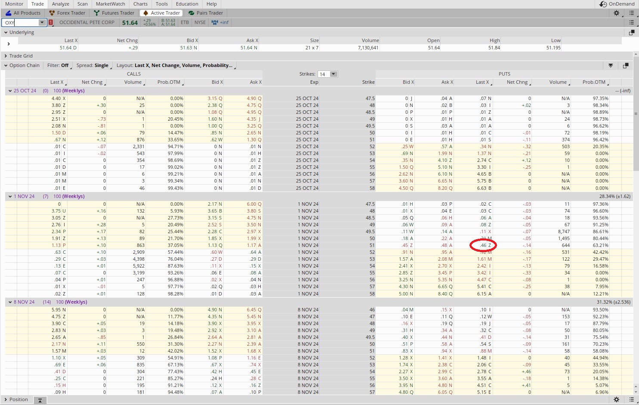Open the Help main tab
The width and height of the screenshot is (639, 405).
tap(212, 4)
